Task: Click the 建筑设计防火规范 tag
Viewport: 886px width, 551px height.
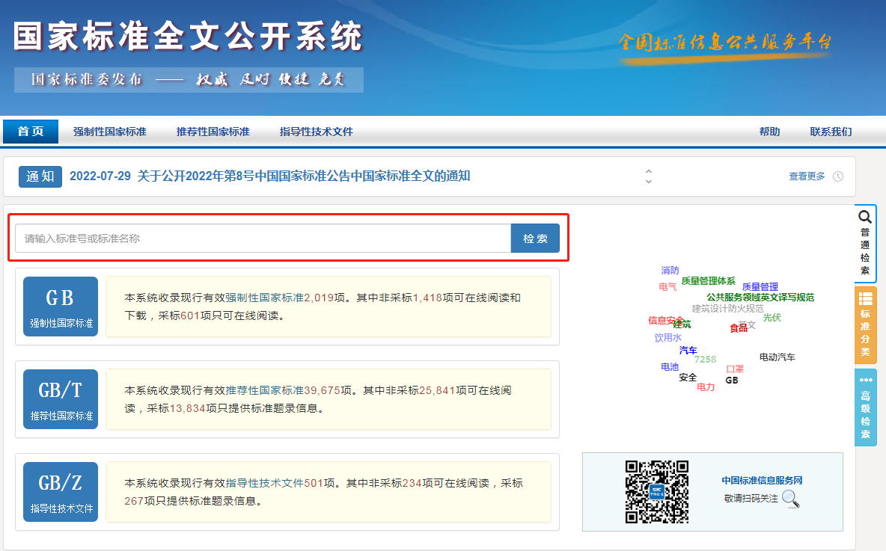Action: [728, 308]
